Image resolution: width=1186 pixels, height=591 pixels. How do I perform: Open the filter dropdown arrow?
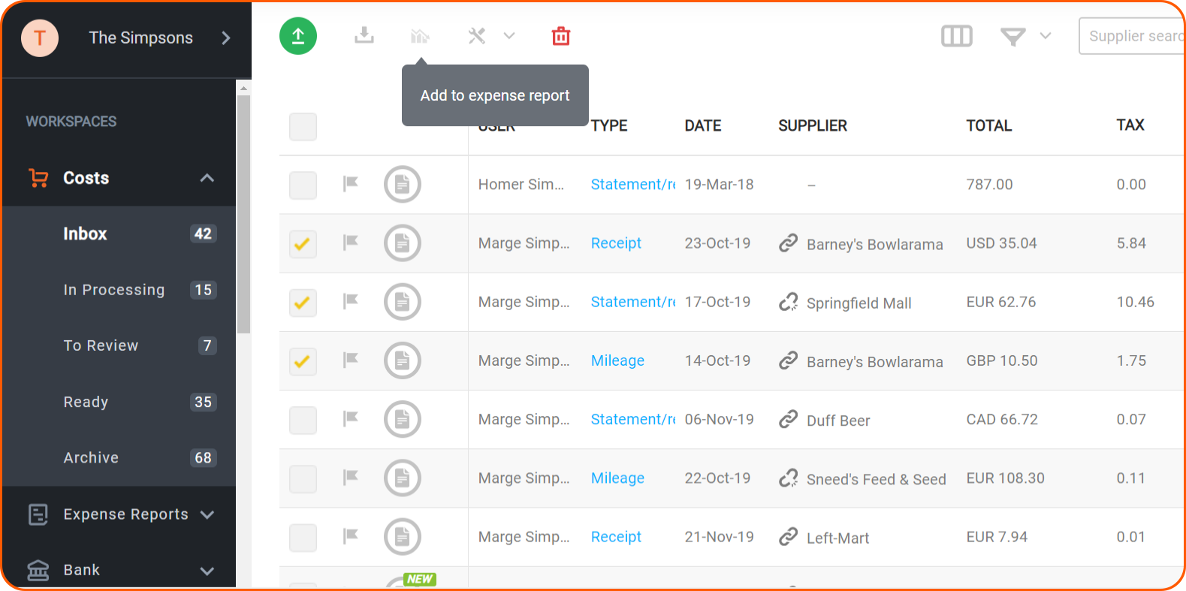pos(1046,36)
